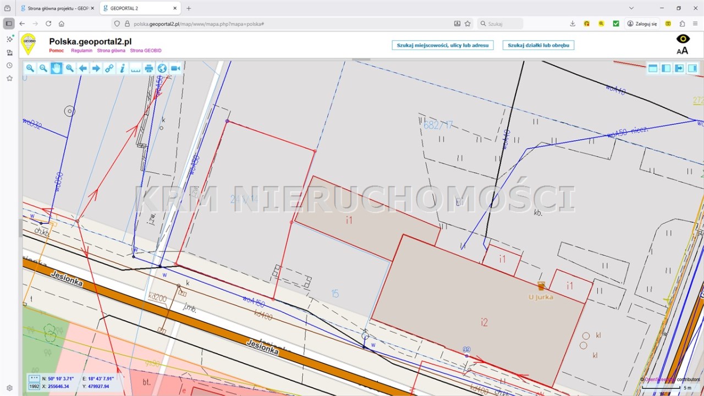
Task: Open a new browser tab
Action: [x=189, y=8]
